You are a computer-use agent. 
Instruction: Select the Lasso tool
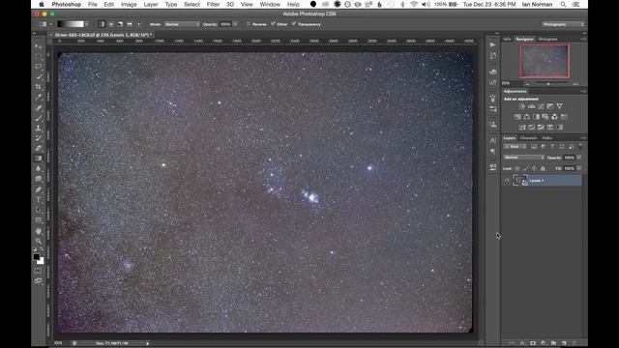click(39, 67)
